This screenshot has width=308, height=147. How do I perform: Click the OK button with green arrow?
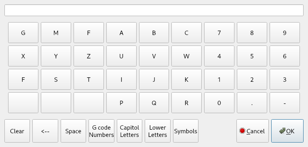point(287,131)
